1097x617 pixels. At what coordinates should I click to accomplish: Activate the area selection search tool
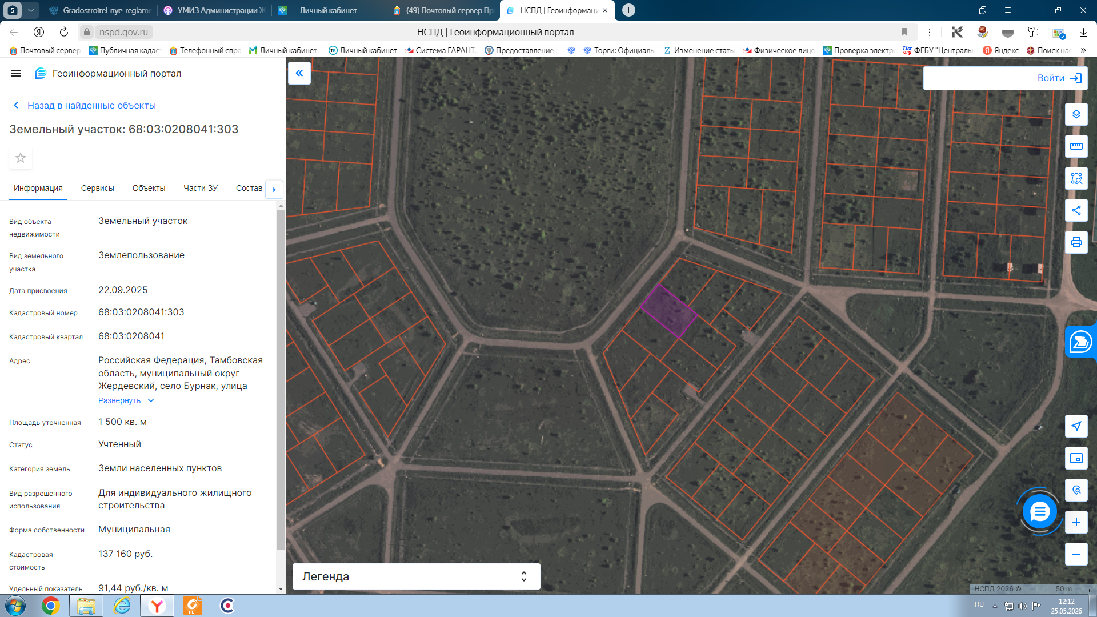[1076, 178]
